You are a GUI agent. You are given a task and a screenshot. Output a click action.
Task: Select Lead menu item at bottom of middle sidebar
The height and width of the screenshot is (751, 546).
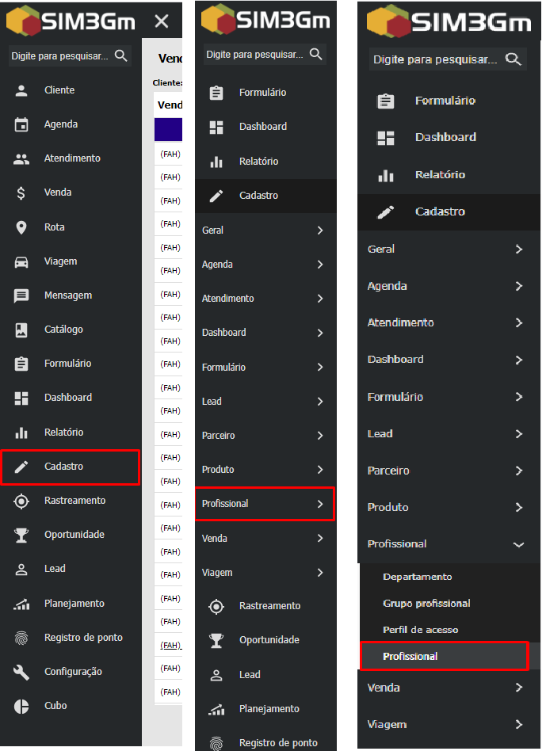click(x=250, y=675)
